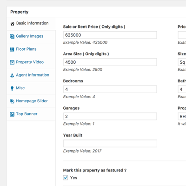Click the Agent Information person icon

tap(12, 75)
